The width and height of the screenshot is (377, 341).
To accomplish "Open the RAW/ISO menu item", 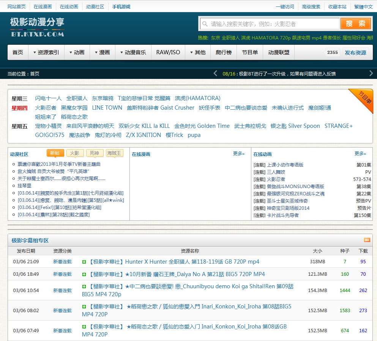I will [168, 52].
